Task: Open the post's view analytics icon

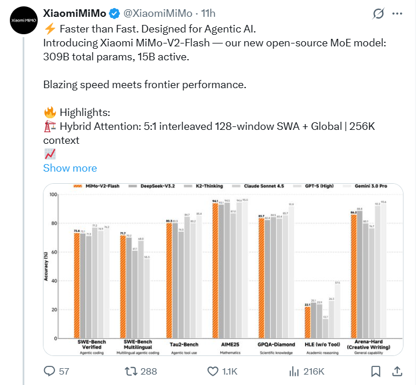Action: click(x=295, y=371)
